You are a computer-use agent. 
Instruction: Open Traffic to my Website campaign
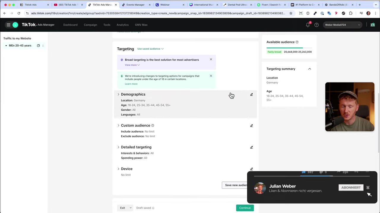pyautogui.click(x=17, y=38)
